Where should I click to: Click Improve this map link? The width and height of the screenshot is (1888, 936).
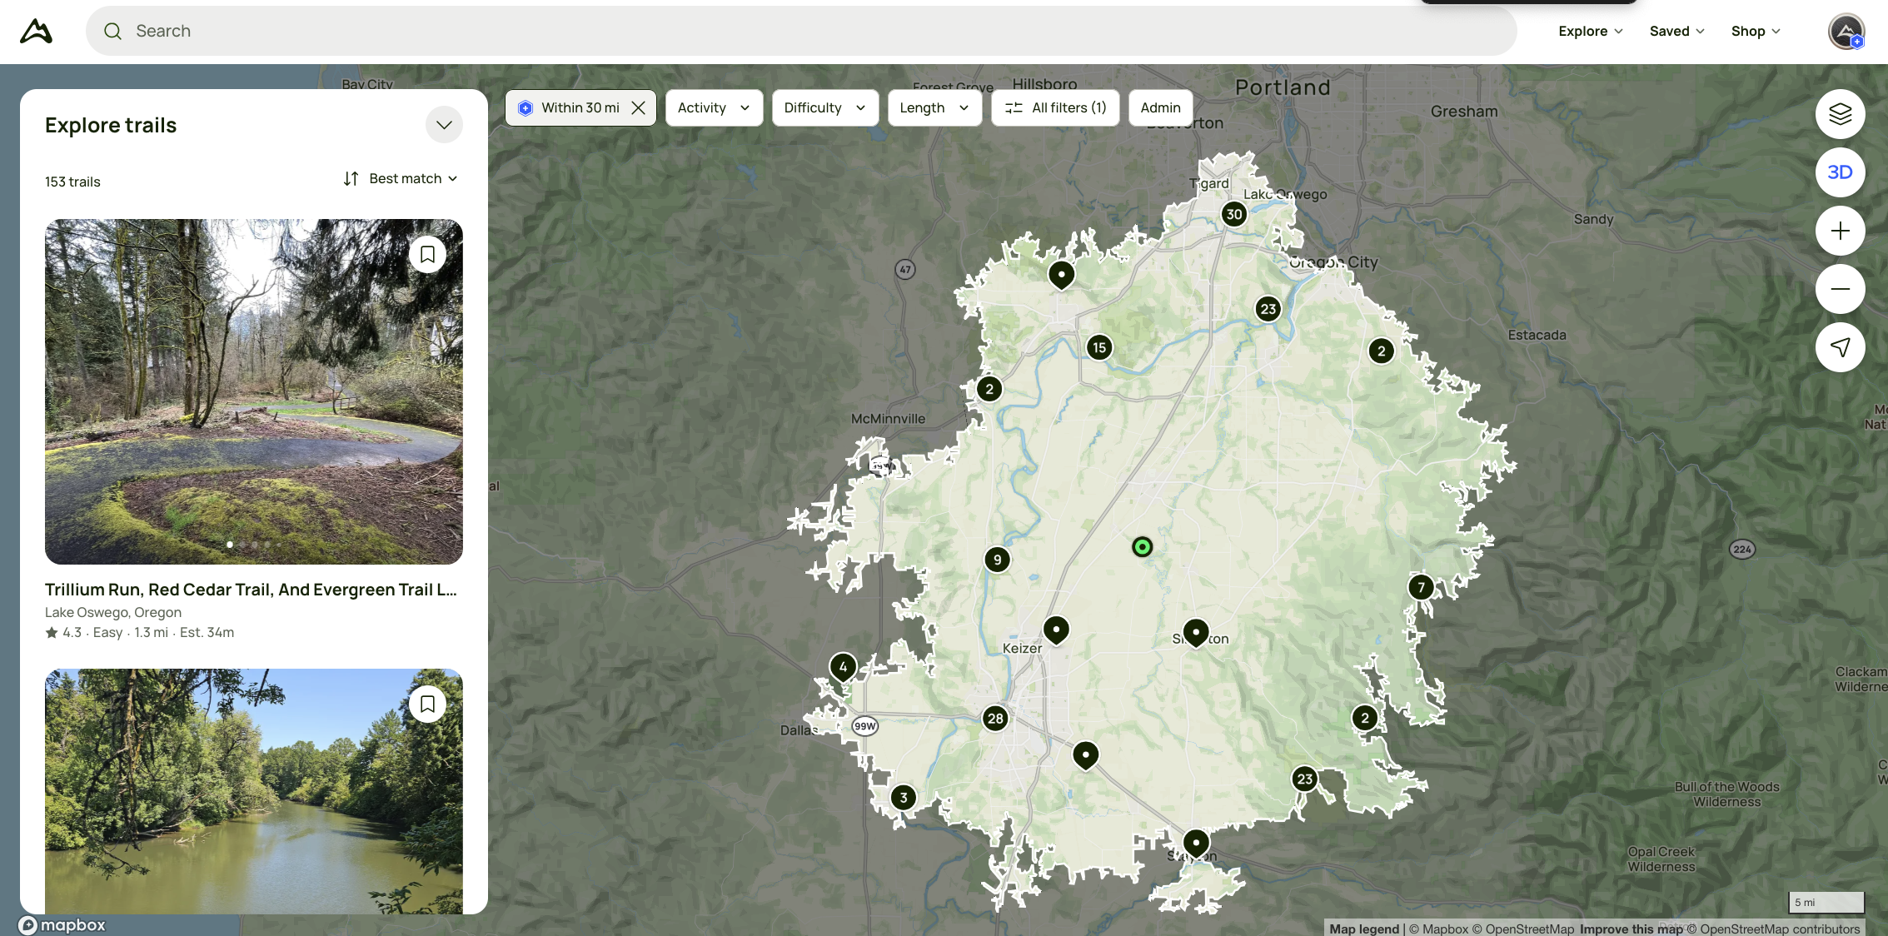pyautogui.click(x=1631, y=929)
